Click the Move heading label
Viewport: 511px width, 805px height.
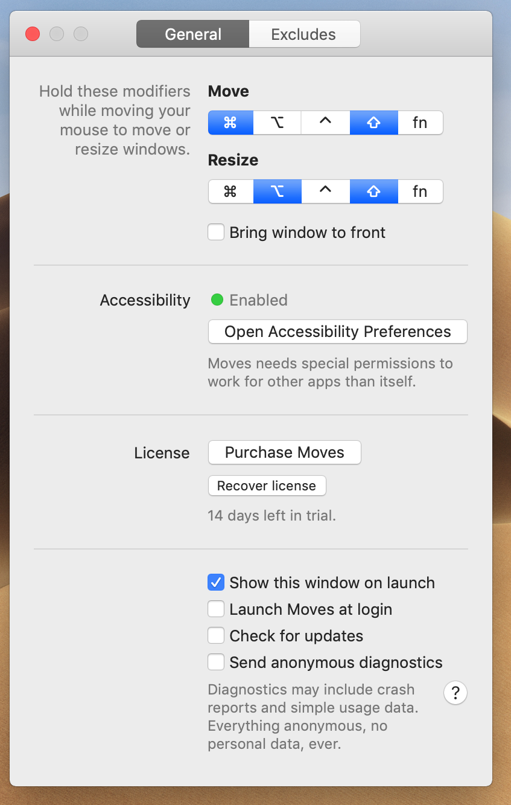tap(229, 91)
